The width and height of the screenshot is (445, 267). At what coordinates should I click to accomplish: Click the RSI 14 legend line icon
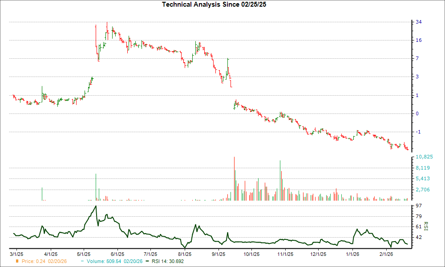147,262
